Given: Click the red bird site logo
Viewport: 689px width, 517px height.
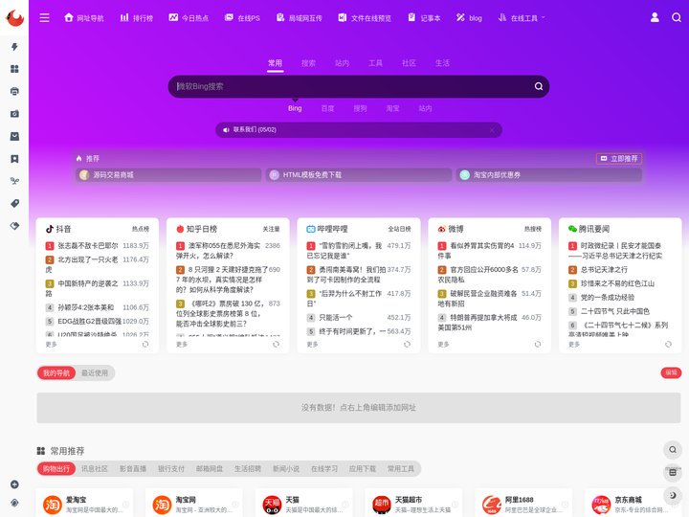Looking at the screenshot, I should click(x=14, y=17).
